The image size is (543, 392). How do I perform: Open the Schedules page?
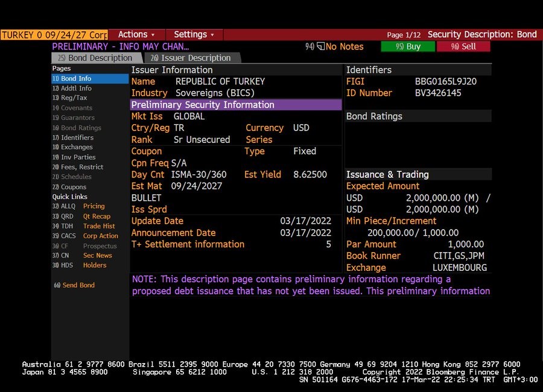(72, 177)
